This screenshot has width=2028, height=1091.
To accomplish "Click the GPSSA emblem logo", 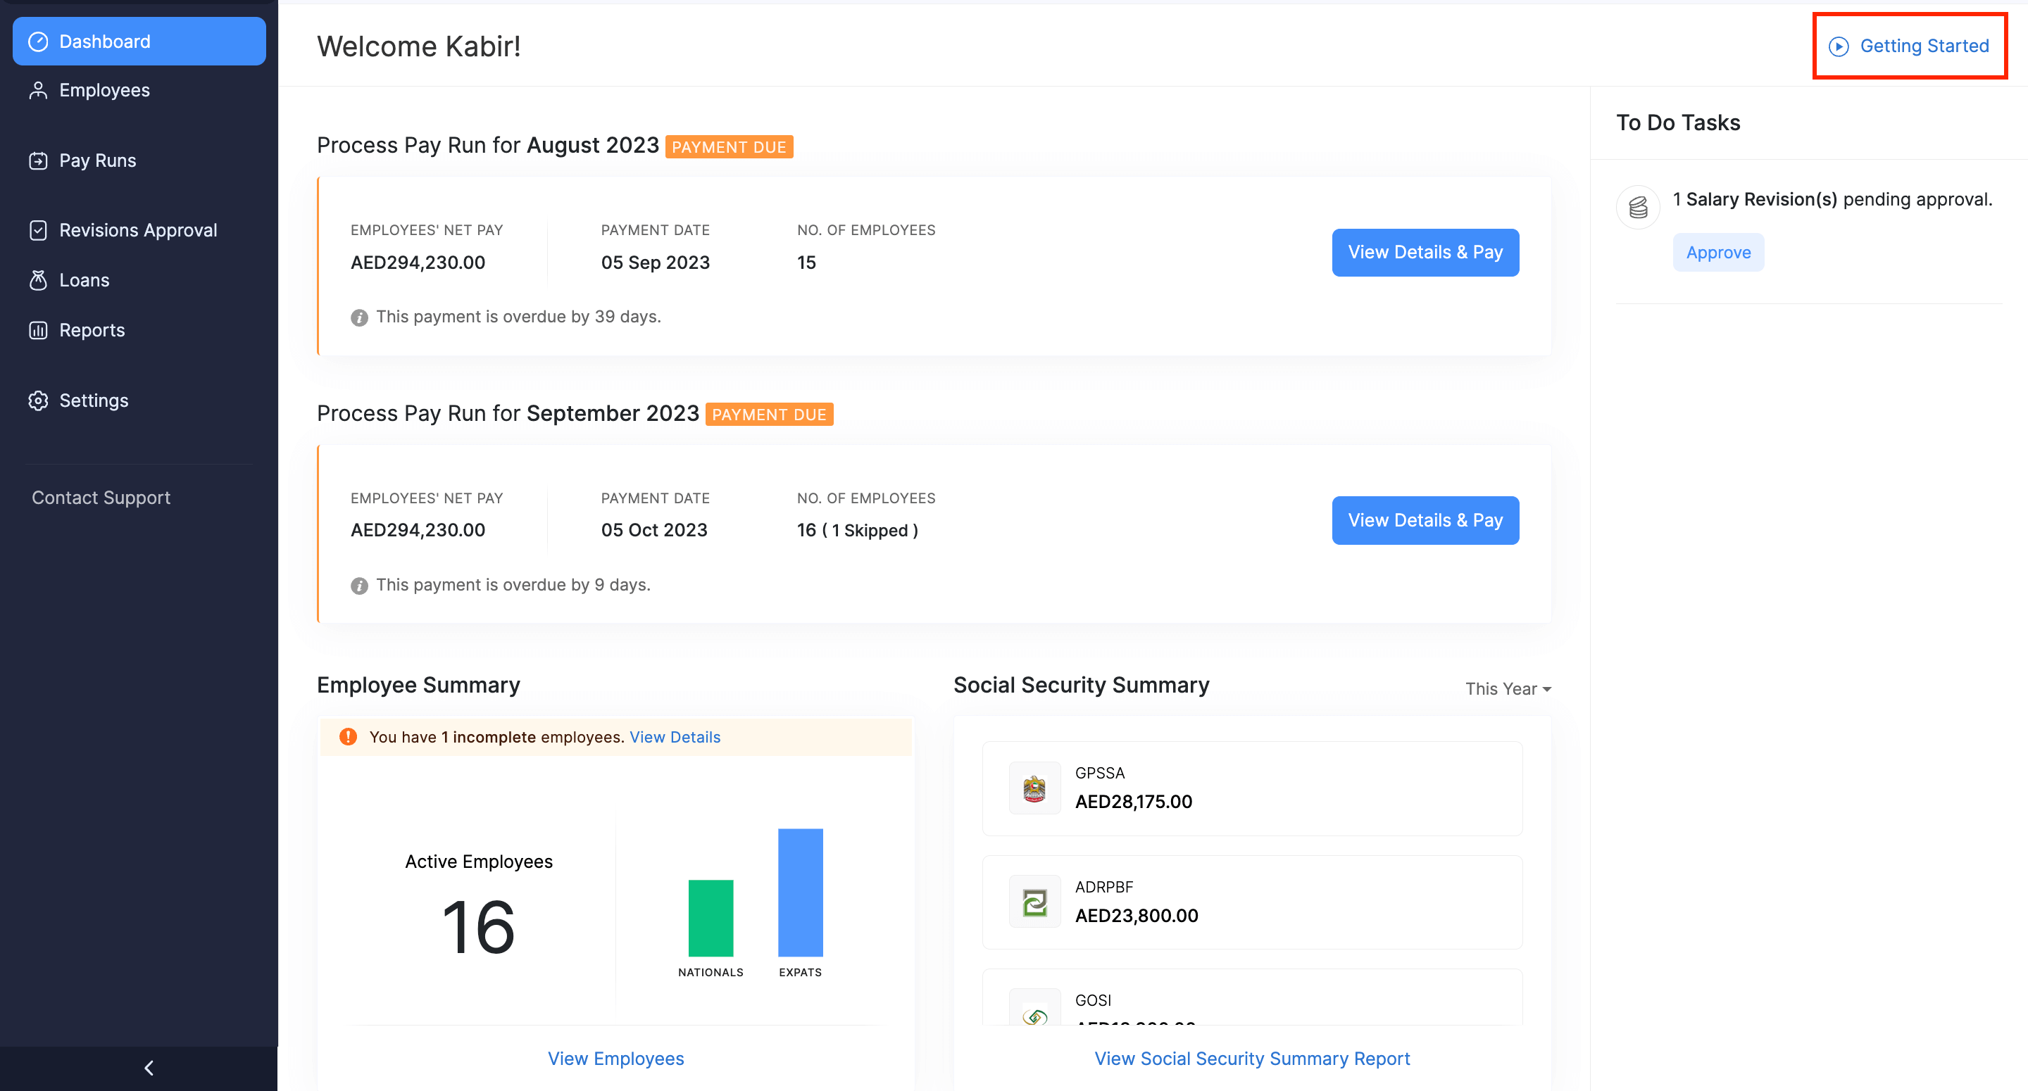I will [x=1034, y=788].
